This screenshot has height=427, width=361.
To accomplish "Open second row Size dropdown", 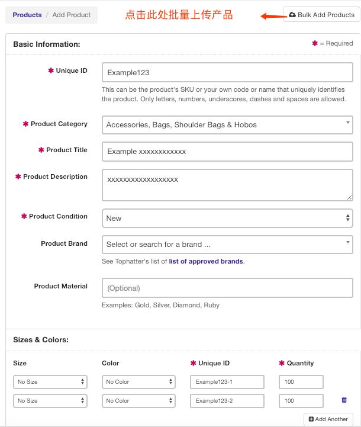I will pyautogui.click(x=50, y=401).
